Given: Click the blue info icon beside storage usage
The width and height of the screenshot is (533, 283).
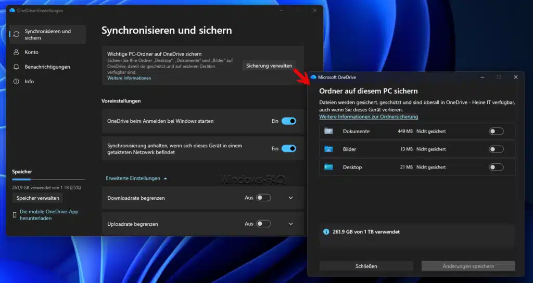Looking at the screenshot, I should pyautogui.click(x=326, y=231).
